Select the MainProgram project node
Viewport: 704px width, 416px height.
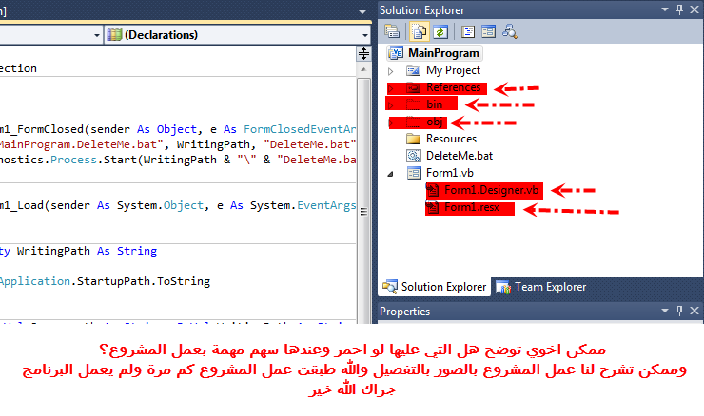pos(444,53)
